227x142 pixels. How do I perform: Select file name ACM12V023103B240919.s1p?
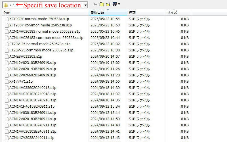[x=33, y=62]
